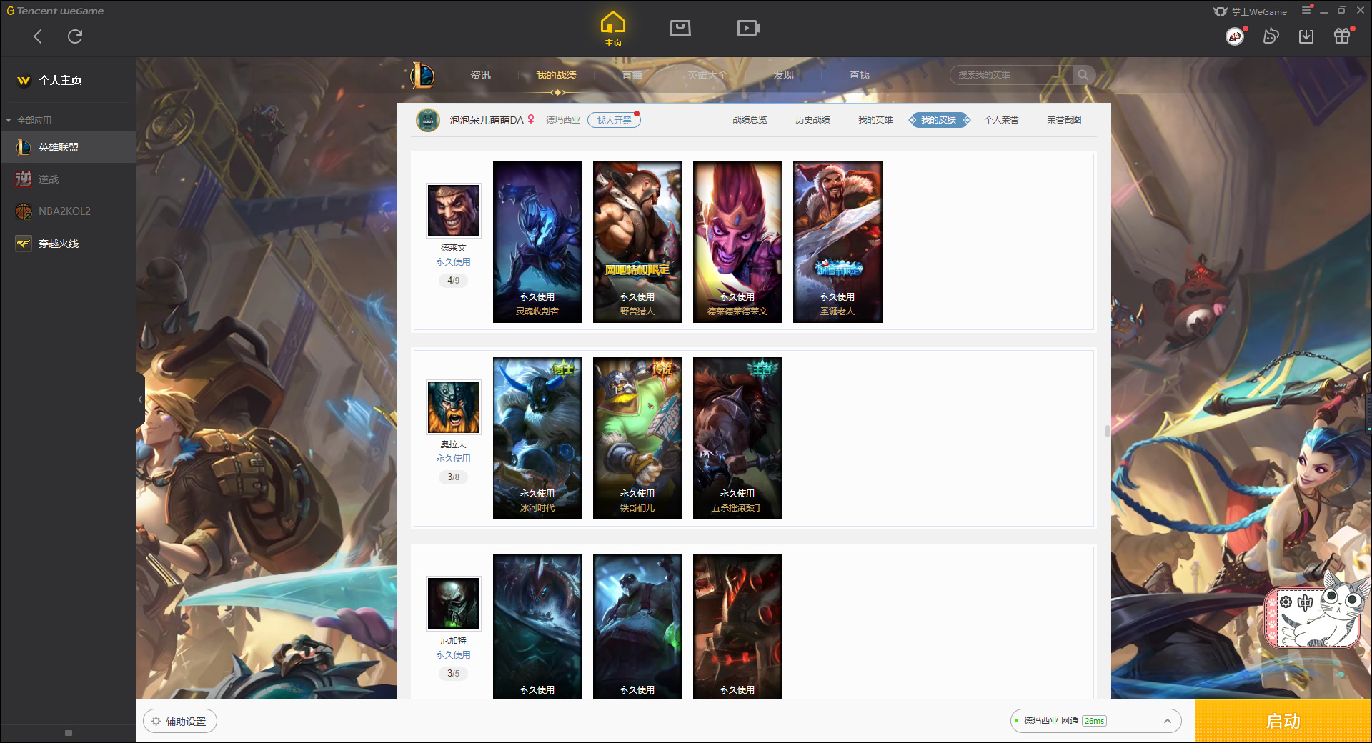The width and height of the screenshot is (1372, 743).
Task: Switch to 资讯 tab
Action: pyautogui.click(x=480, y=75)
